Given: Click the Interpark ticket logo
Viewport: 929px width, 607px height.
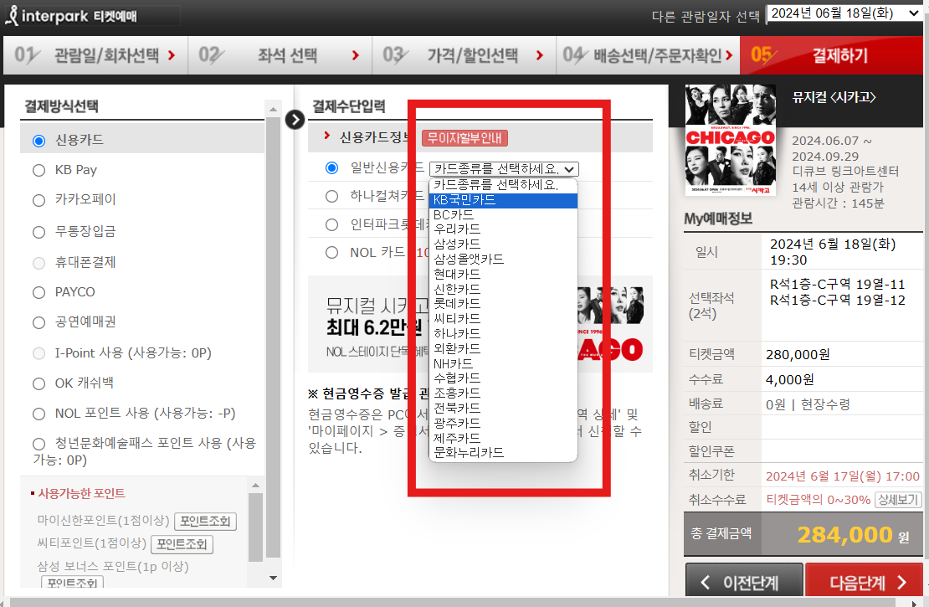Looking at the screenshot, I should (x=71, y=15).
